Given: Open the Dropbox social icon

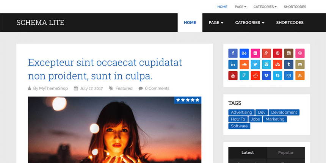Looking at the screenshot, I should [266, 75].
